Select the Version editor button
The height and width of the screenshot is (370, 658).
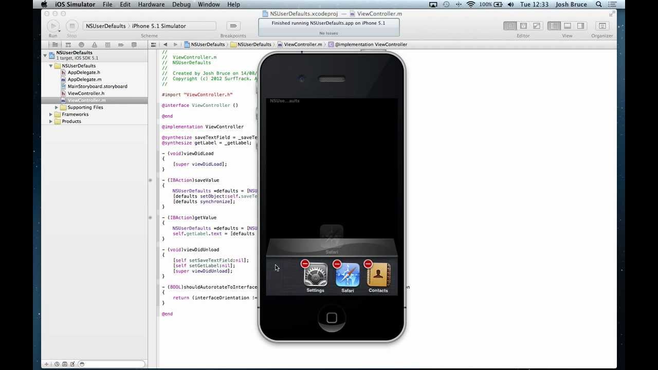(x=536, y=26)
